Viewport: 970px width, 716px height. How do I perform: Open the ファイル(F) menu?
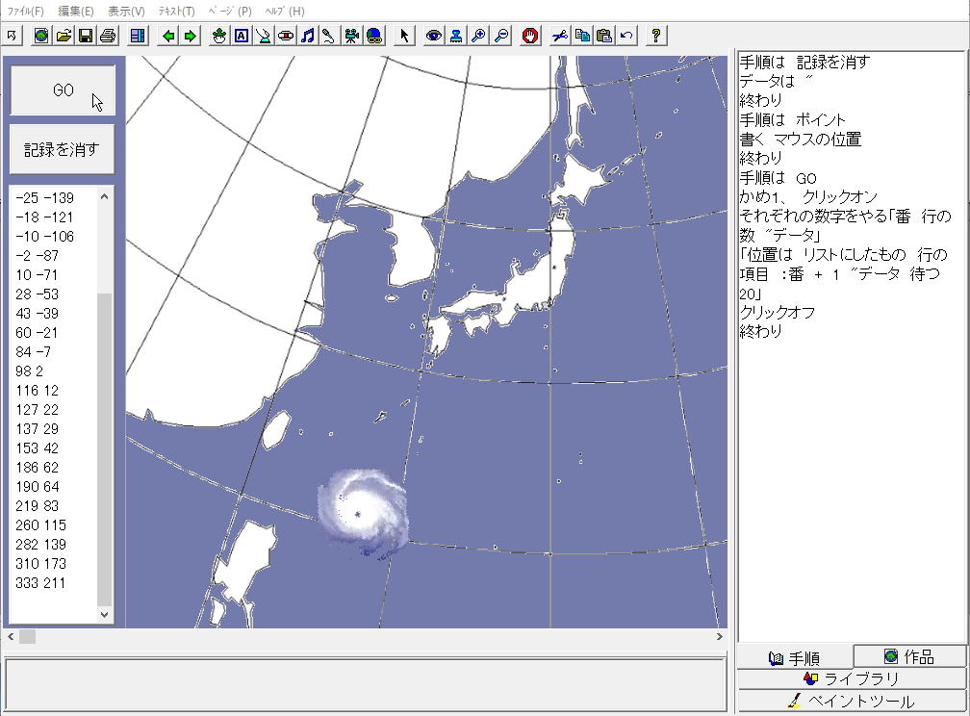coord(26,11)
